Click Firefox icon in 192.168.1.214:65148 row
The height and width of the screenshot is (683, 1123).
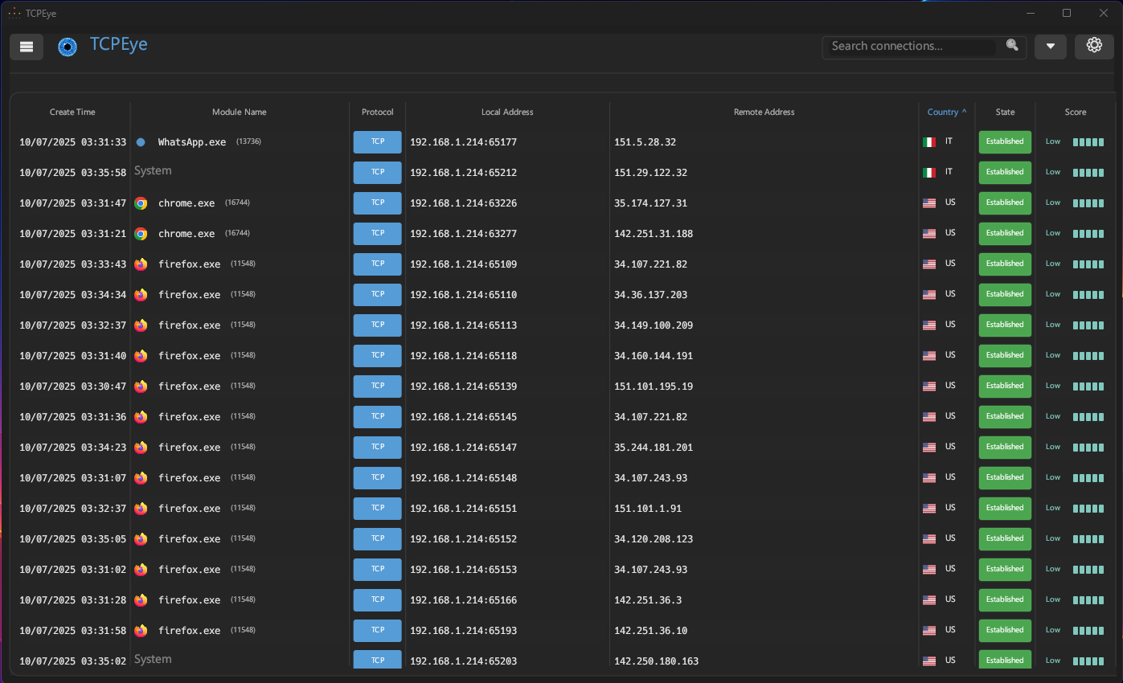(x=141, y=478)
